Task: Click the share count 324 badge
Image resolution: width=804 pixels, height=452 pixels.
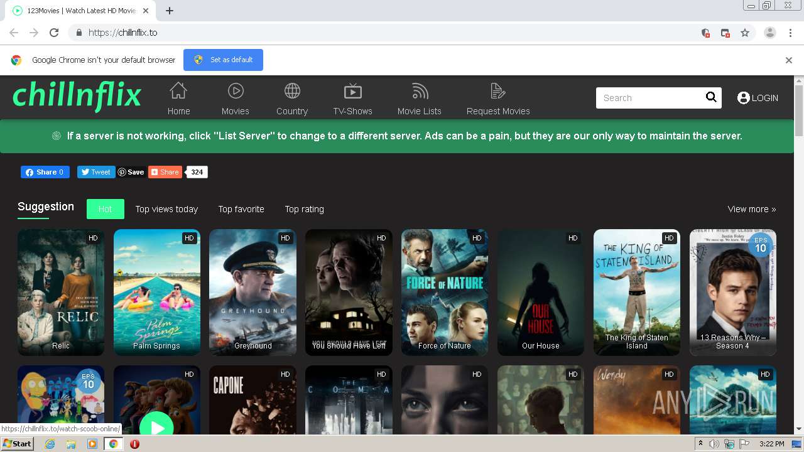Action: click(197, 172)
